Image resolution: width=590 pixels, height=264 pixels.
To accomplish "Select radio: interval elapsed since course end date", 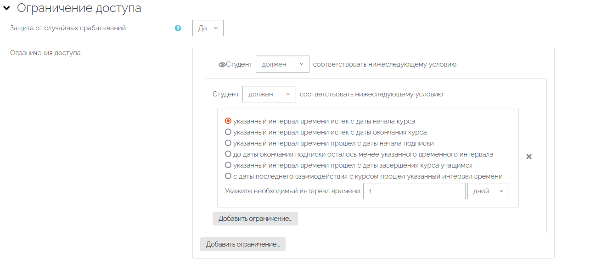I will [228, 132].
